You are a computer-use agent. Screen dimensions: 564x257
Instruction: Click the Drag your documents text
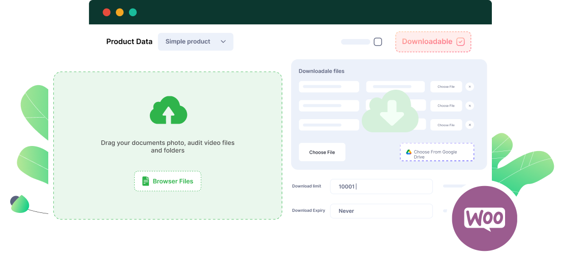tap(168, 146)
